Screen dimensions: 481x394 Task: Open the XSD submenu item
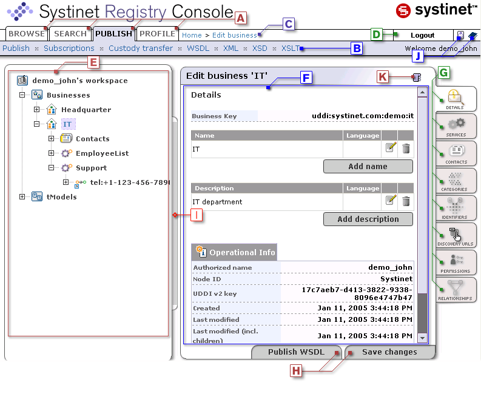point(260,48)
